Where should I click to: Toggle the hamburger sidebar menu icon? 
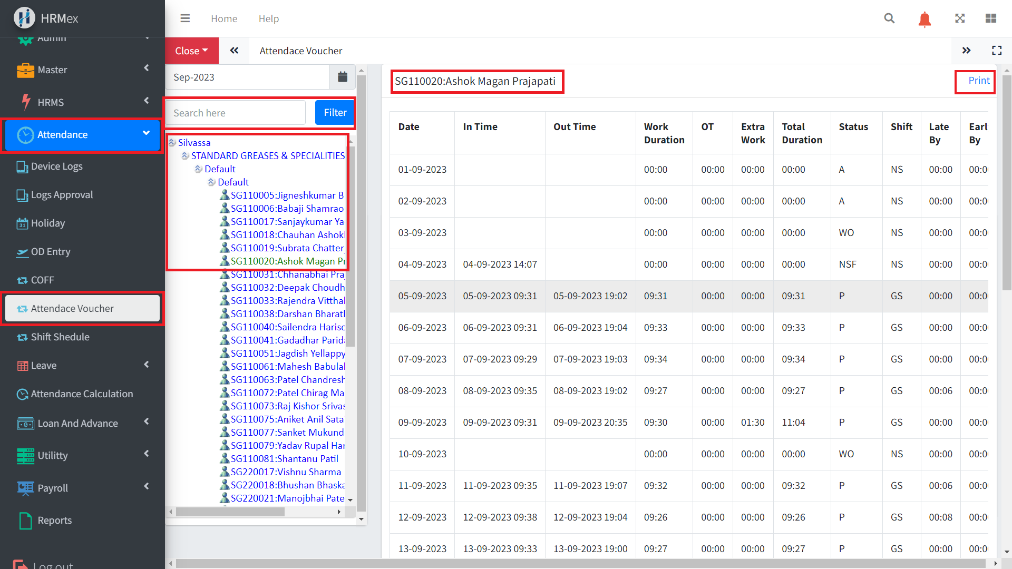(x=185, y=18)
